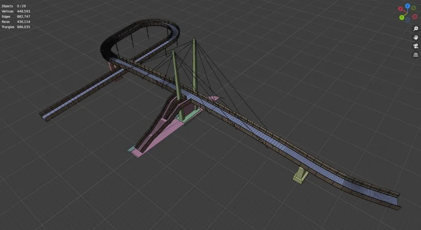Image resolution: width=421 pixels, height=230 pixels.
Task: Click the hollow red negative X axis circle
Action: 415,16
